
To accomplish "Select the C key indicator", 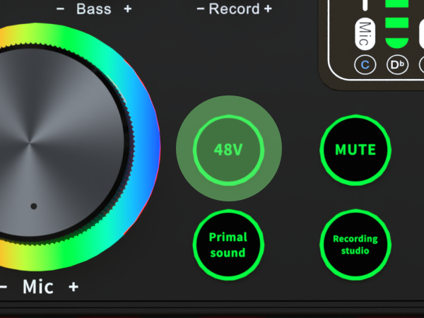I will click(x=365, y=66).
